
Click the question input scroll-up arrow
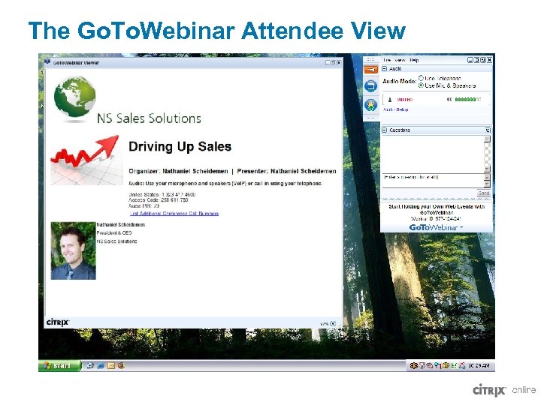click(x=487, y=177)
